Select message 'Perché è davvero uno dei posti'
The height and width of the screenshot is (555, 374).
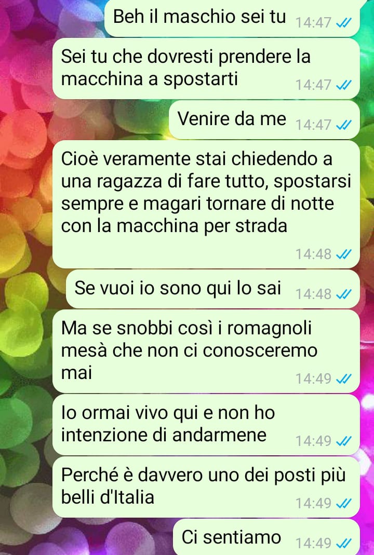click(x=206, y=487)
